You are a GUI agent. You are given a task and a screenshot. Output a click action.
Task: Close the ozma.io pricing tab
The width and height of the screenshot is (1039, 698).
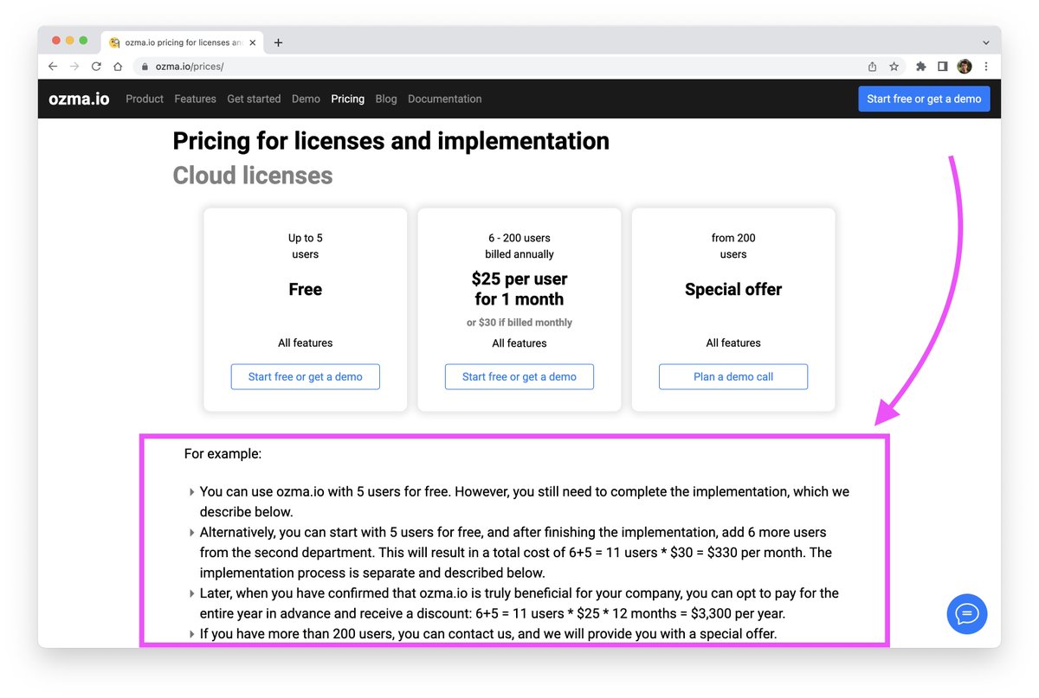click(x=251, y=42)
